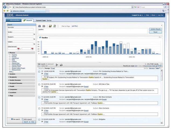Open the Results per page dropdown
Image resolution: width=171 pixels, height=129 pixels.
[x=137, y=66]
